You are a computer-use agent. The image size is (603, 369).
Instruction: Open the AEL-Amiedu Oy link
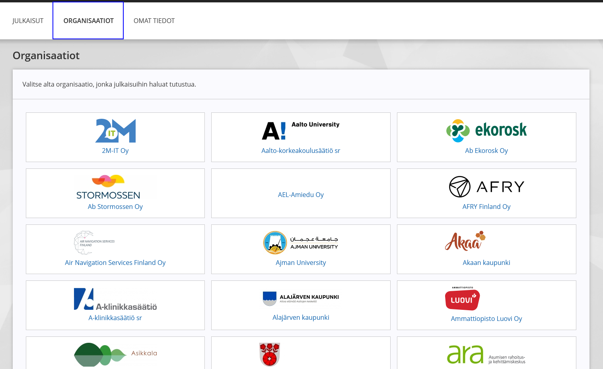click(x=301, y=195)
